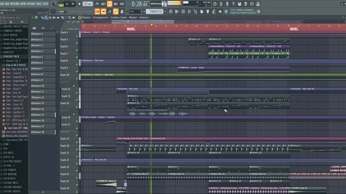Click the Pattern 12 selector
Viewport: 346px width, 194px height.
[154, 11]
